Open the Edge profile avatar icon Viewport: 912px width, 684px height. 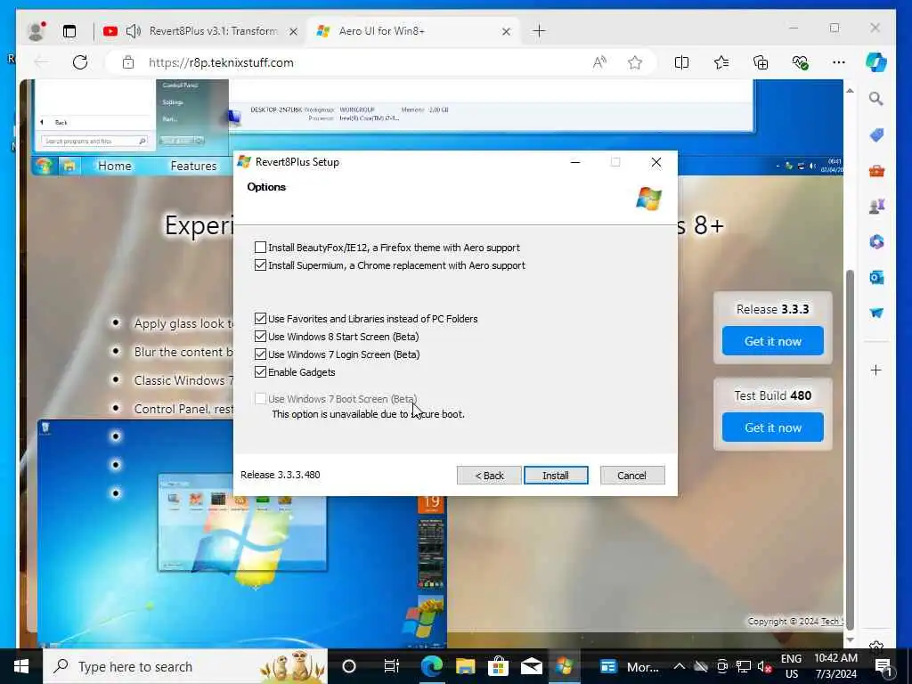[36, 31]
